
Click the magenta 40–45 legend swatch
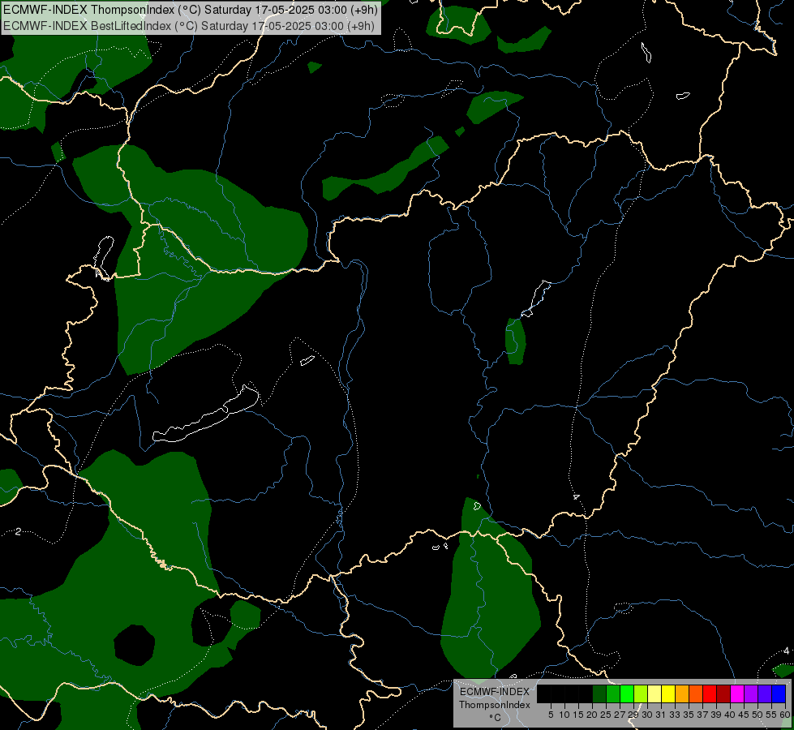coord(737,693)
